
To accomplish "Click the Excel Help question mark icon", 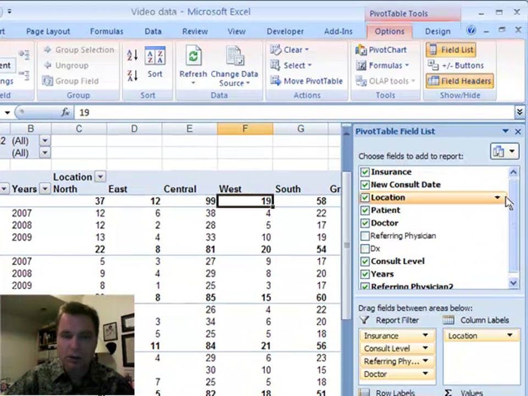I will click(x=471, y=30).
